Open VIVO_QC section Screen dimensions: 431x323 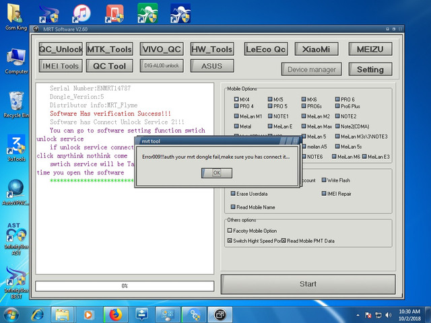(162, 49)
